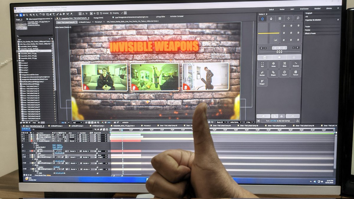This screenshot has width=354, height=199.
Task: Open the Motion 4 four-squares grid tab
Action: (280, 19)
